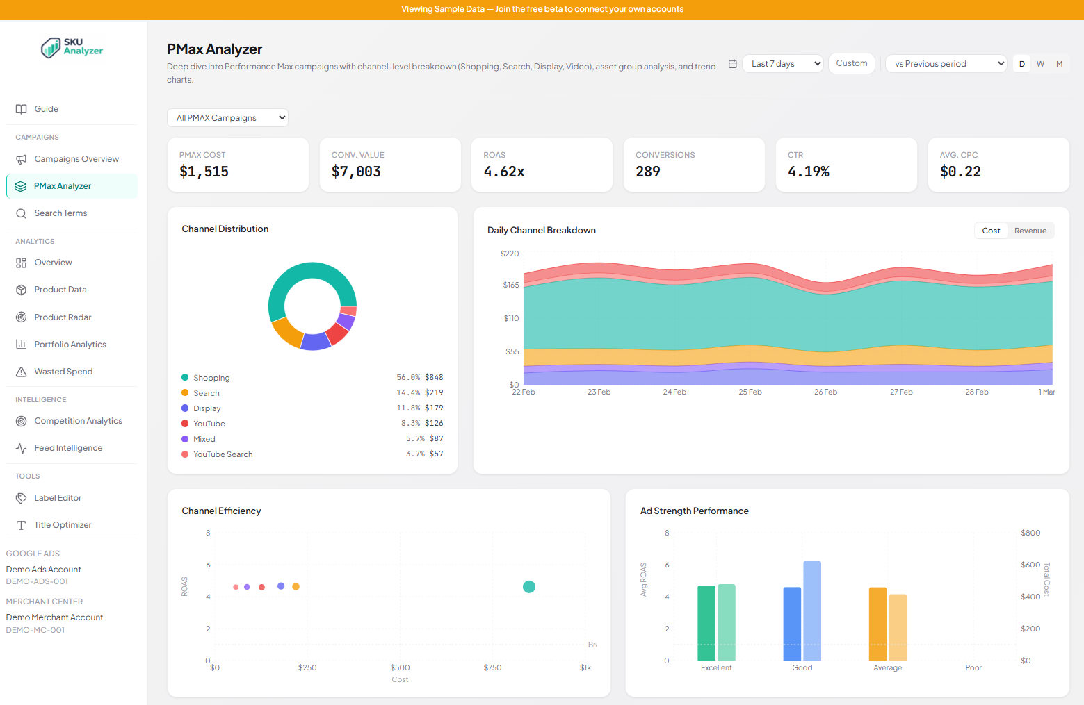1084x705 pixels.
Task: Switch to the PMax Analyzer section
Action: 63,185
